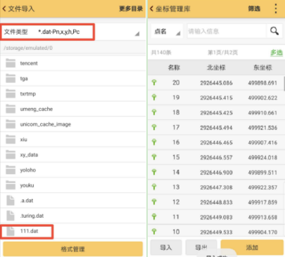Tap the 第1页/共2页 page indicator
The width and height of the screenshot is (285, 257).
coord(223,53)
